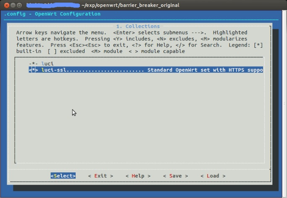Click the 'Legend: [*]' help text

(246, 45)
